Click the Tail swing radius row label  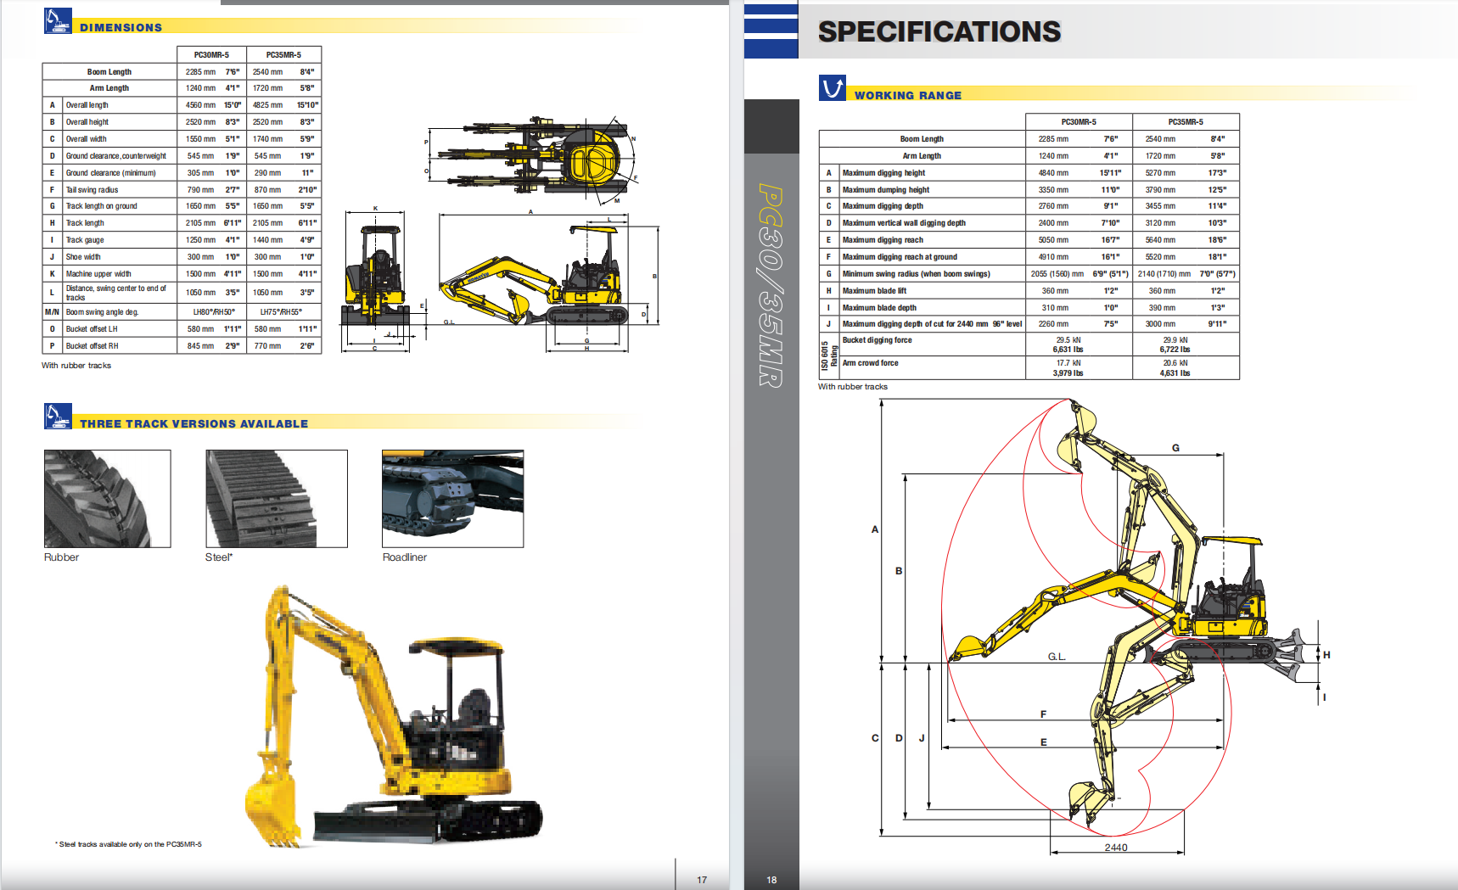[x=92, y=190]
